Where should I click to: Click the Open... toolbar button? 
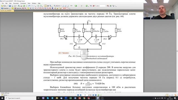(4, 6)
